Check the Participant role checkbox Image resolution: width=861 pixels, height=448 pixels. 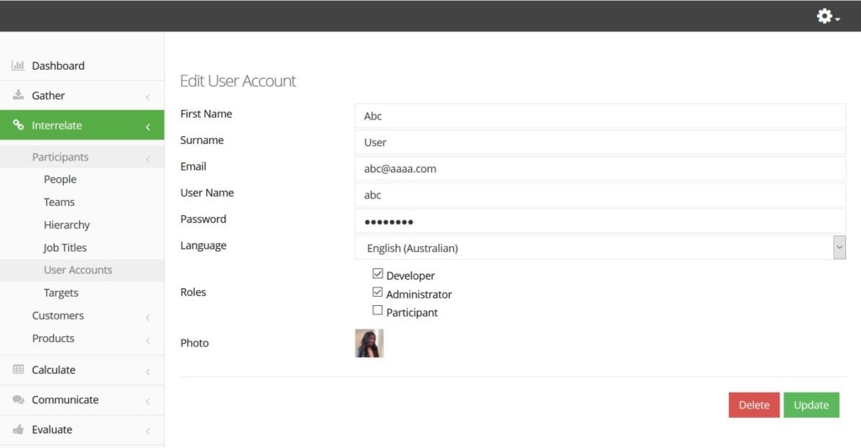tap(378, 310)
